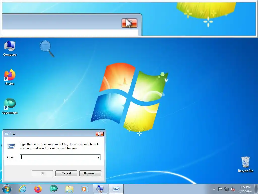Select the Firefox desktop shortcut
The image size is (258, 194).
pyautogui.click(x=10, y=77)
